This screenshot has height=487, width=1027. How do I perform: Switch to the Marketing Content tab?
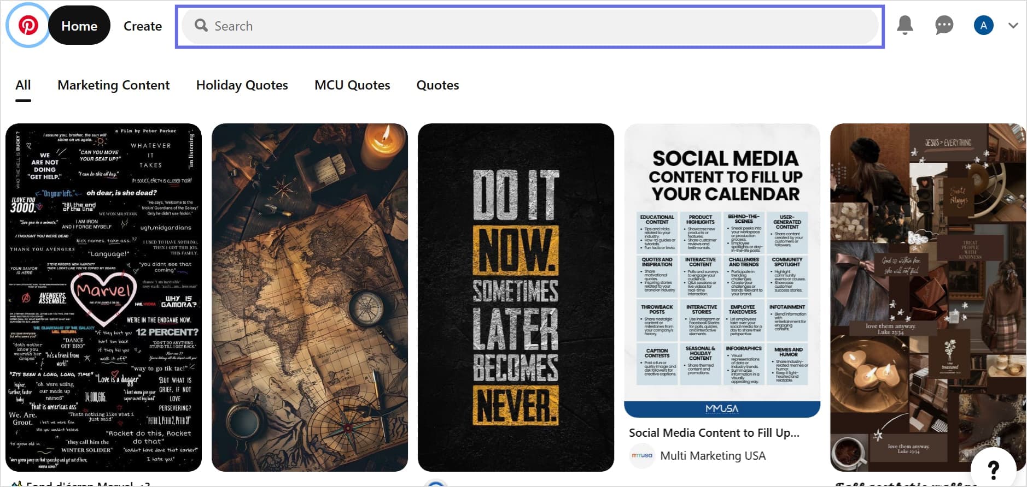click(x=114, y=85)
